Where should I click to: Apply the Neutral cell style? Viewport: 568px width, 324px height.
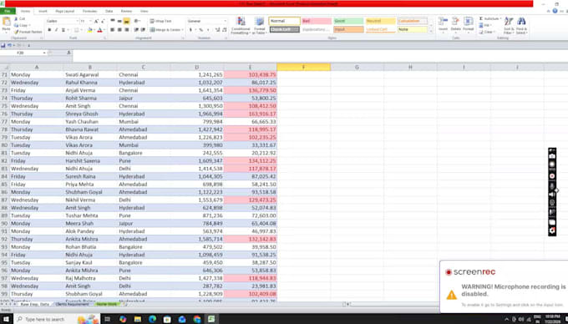[380, 21]
